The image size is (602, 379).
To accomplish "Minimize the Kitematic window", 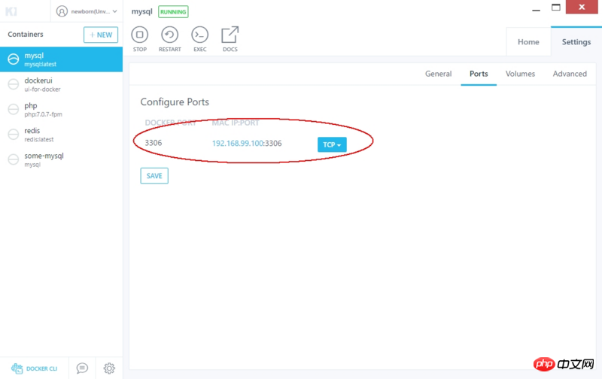I will pos(536,10).
